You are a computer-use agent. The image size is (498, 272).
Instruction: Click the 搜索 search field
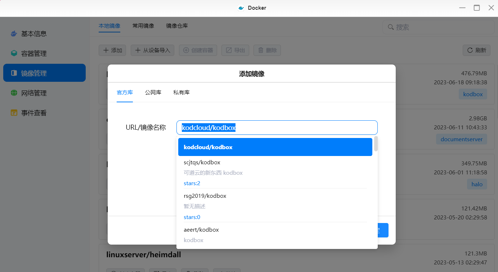coord(438,27)
